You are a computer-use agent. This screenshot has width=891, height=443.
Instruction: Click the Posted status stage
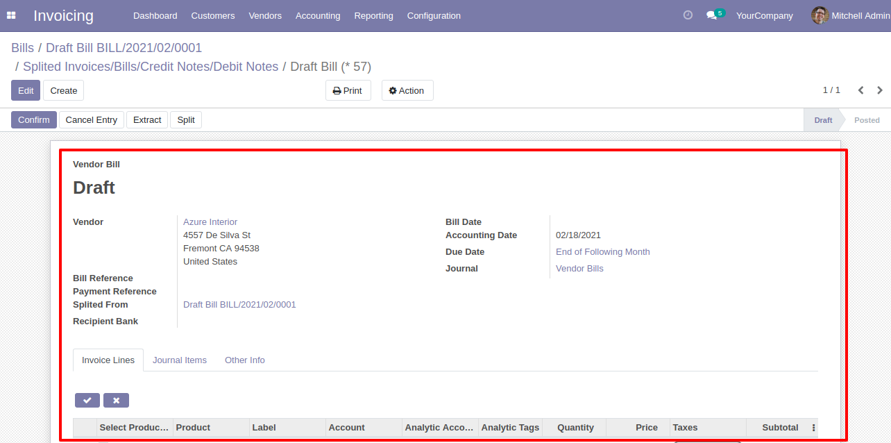coord(867,119)
